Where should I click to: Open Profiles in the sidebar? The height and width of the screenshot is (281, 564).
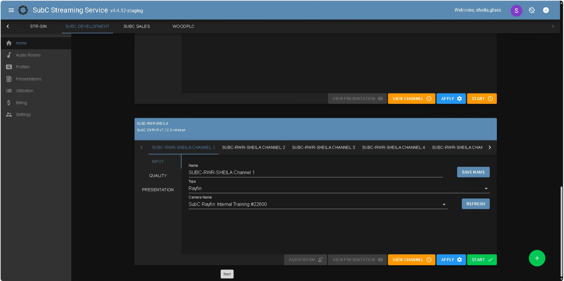tap(23, 67)
